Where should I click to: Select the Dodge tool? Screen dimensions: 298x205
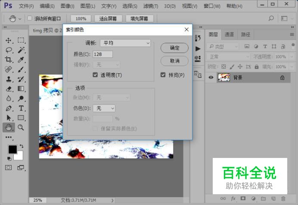tap(21, 98)
